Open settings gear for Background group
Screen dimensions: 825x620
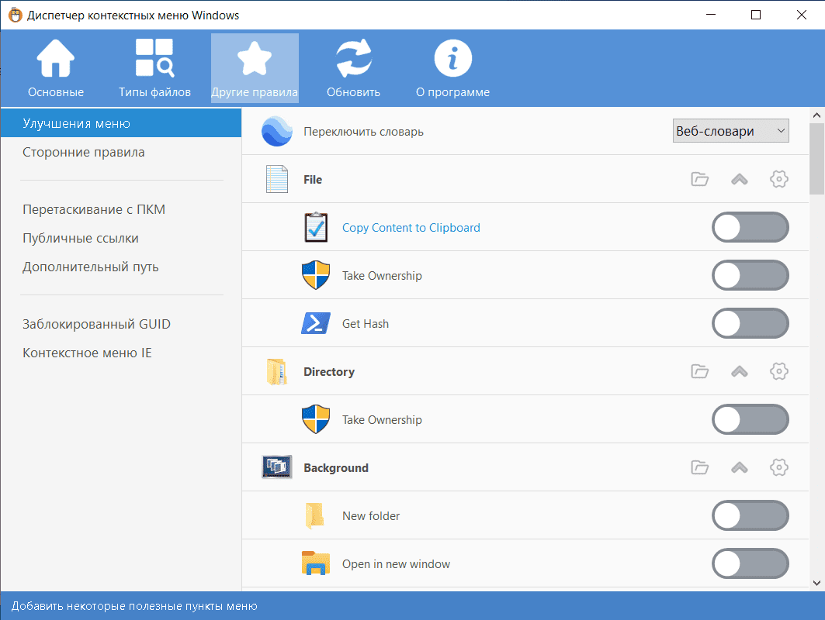click(x=779, y=467)
